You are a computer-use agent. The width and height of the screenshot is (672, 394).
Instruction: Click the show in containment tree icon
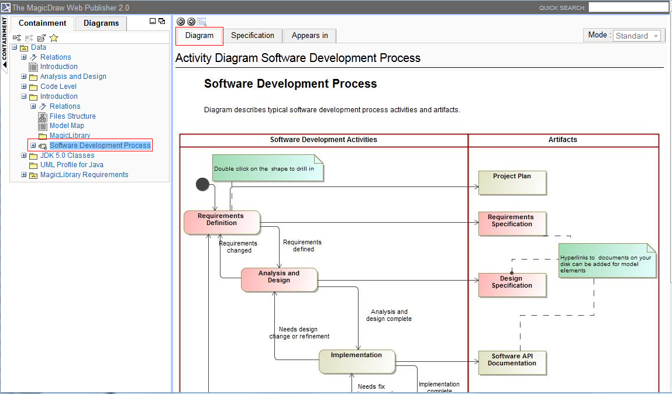[202, 22]
